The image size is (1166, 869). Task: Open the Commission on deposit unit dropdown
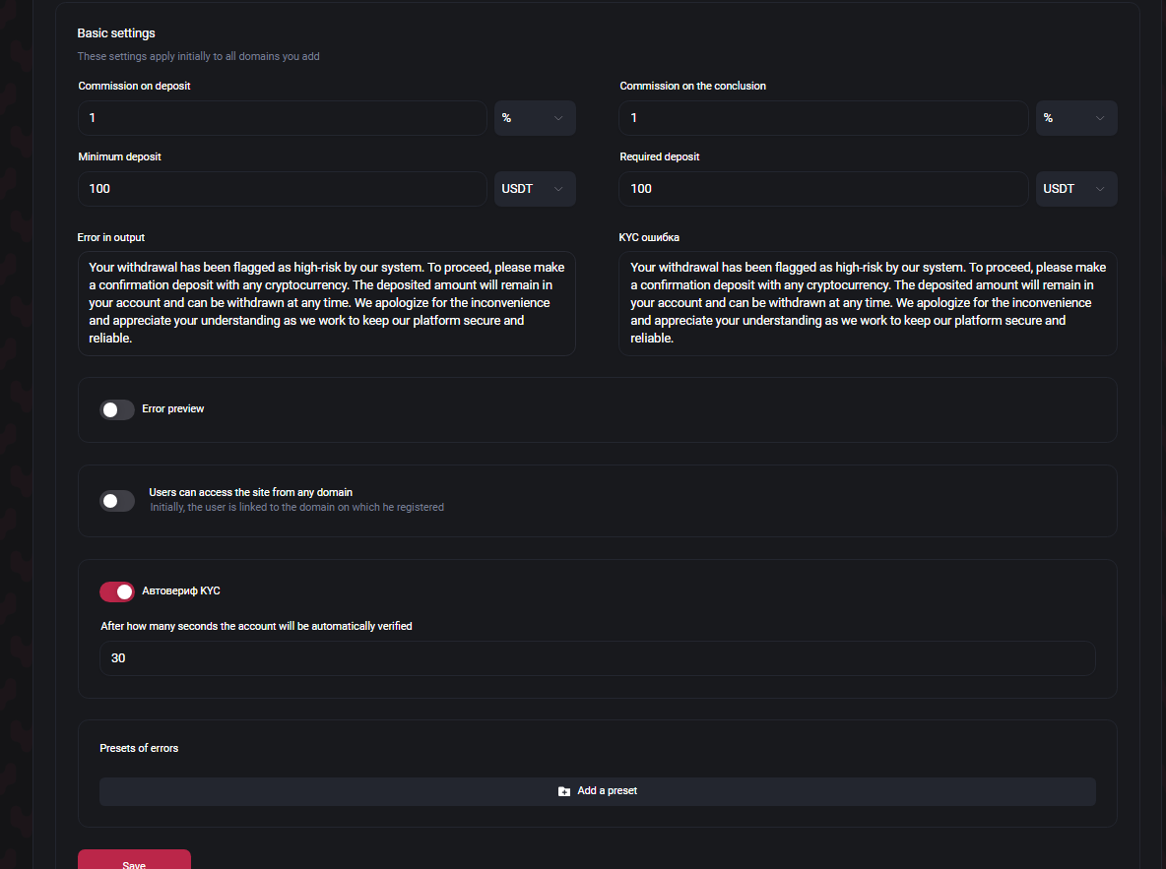(x=535, y=118)
